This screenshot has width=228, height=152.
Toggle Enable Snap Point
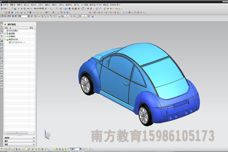coord(60,16)
